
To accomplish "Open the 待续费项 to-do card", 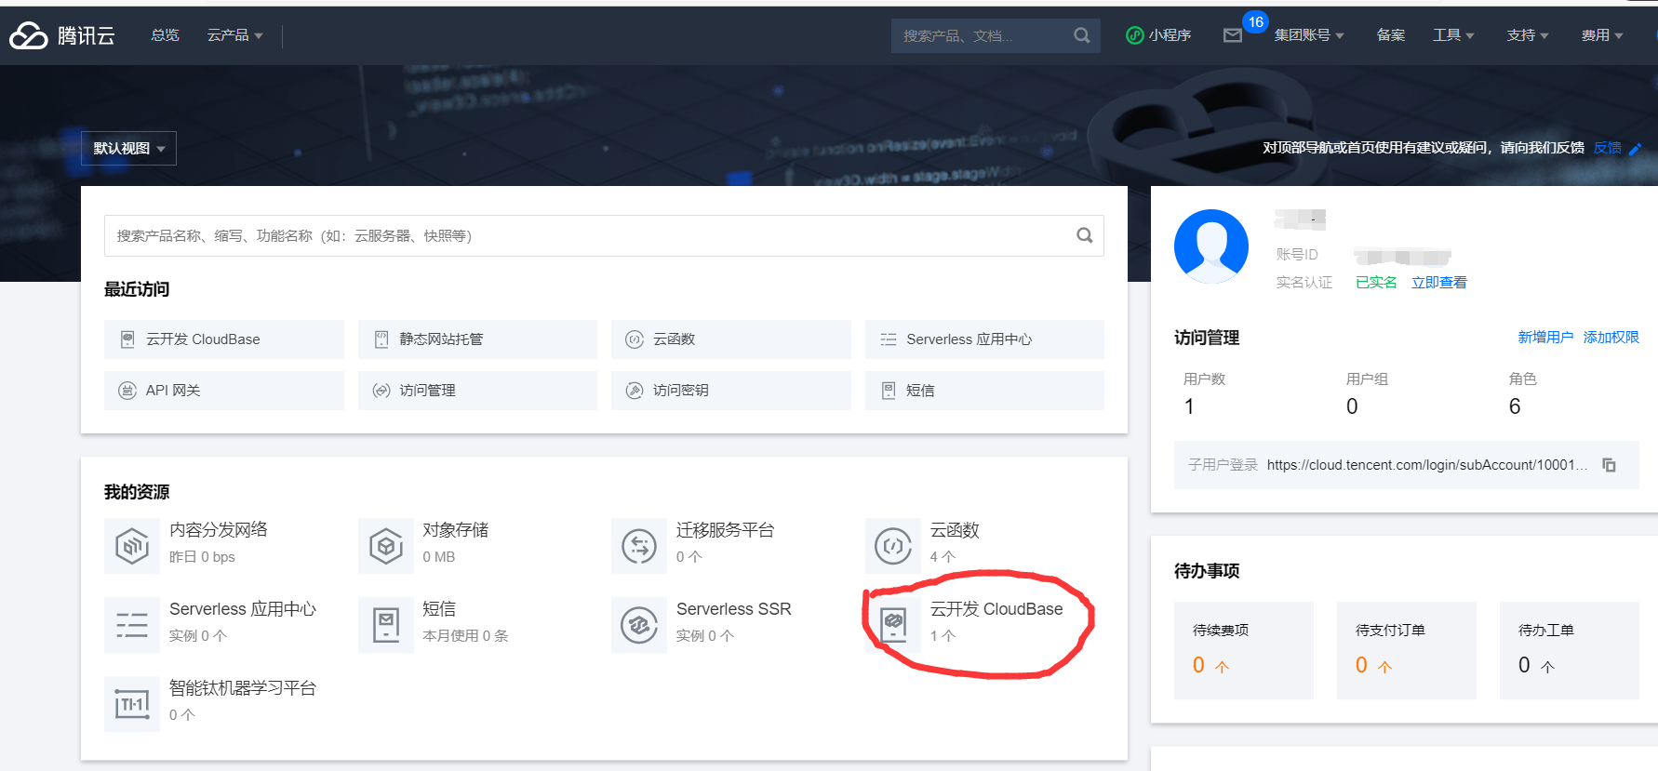I will click(1244, 650).
